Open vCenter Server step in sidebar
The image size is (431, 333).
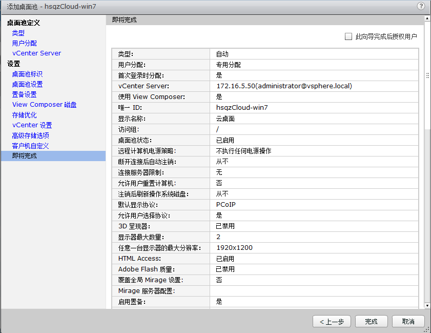tap(36, 53)
